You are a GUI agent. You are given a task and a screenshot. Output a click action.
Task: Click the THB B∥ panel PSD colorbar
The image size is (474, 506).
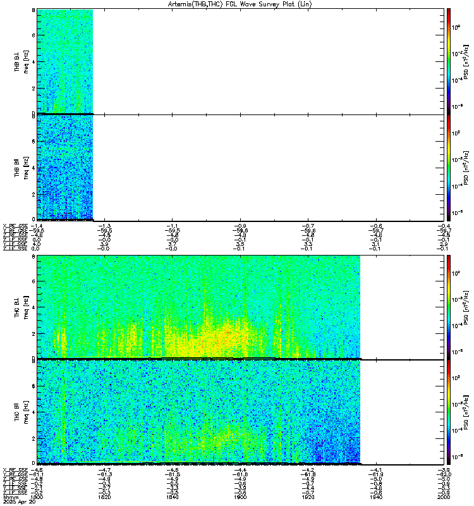449,168
